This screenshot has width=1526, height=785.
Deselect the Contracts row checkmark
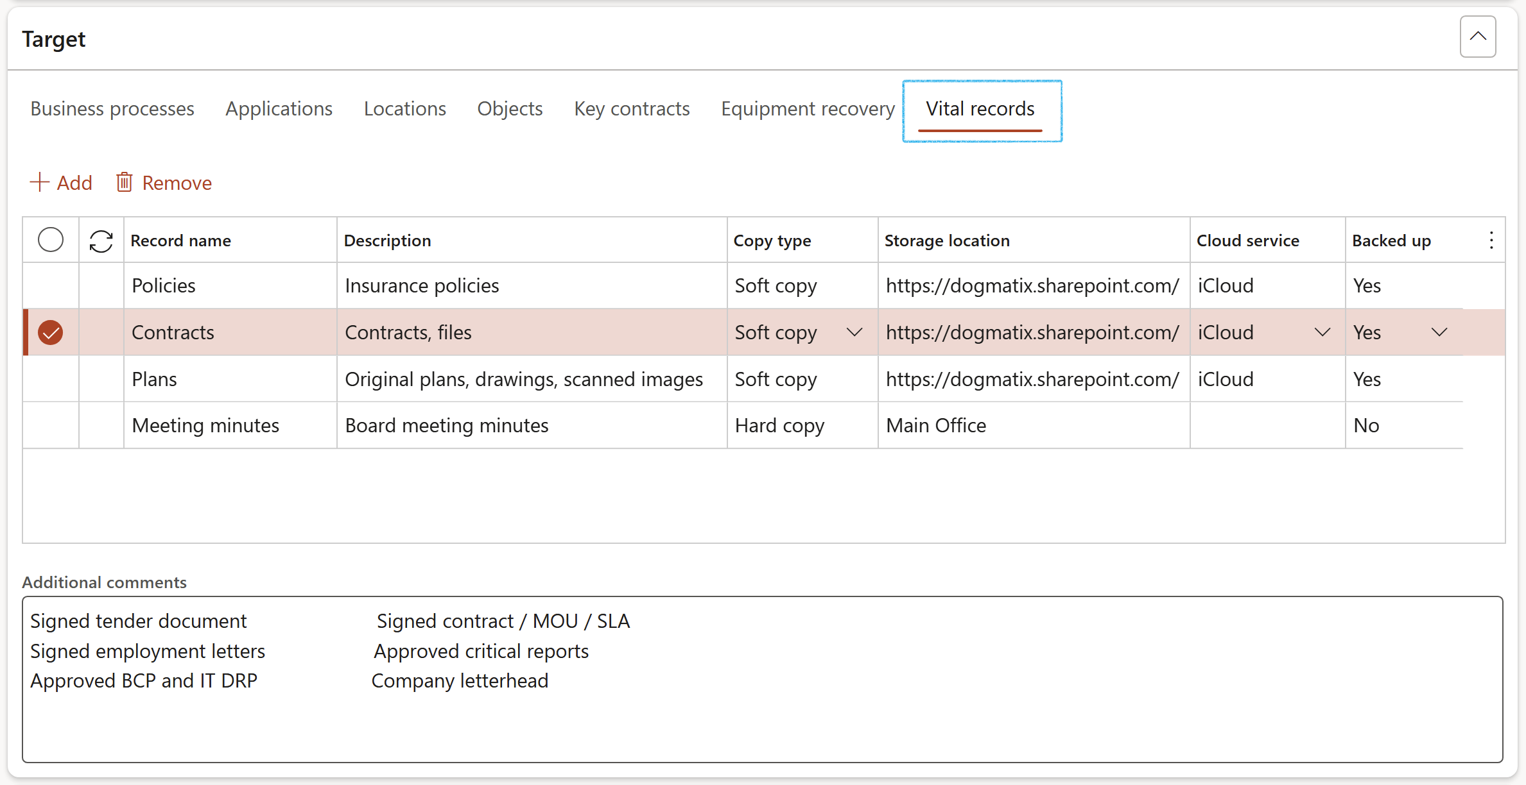[51, 333]
